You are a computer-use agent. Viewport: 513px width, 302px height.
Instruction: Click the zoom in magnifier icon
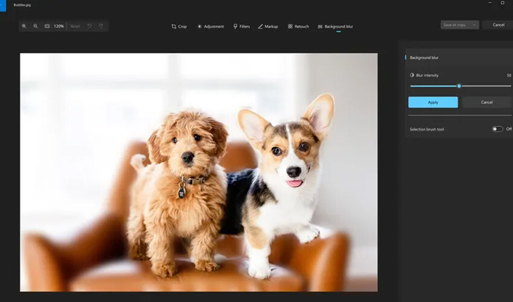tap(24, 26)
